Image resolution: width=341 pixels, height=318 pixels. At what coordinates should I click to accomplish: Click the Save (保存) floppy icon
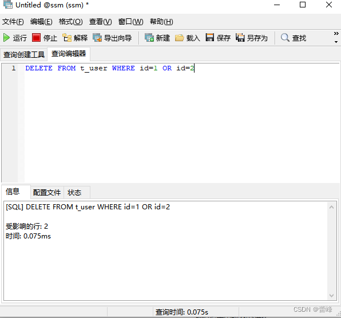coord(210,37)
